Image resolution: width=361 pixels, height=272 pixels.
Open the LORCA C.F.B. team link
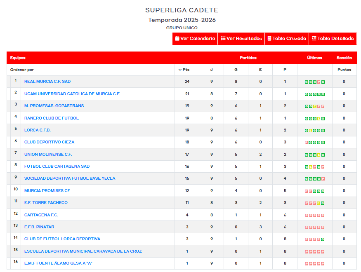(x=37, y=130)
